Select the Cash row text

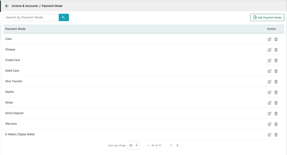(x=8, y=39)
